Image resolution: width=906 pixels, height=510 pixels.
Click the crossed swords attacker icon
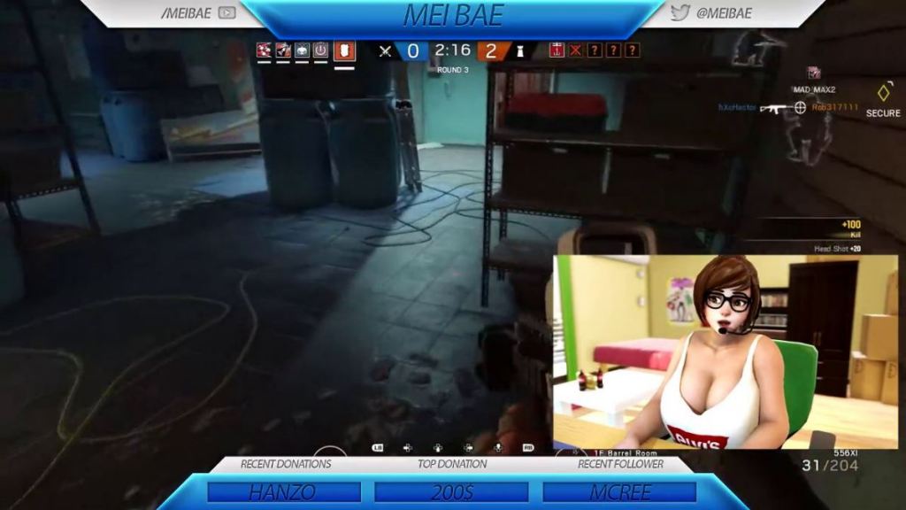coord(385,51)
